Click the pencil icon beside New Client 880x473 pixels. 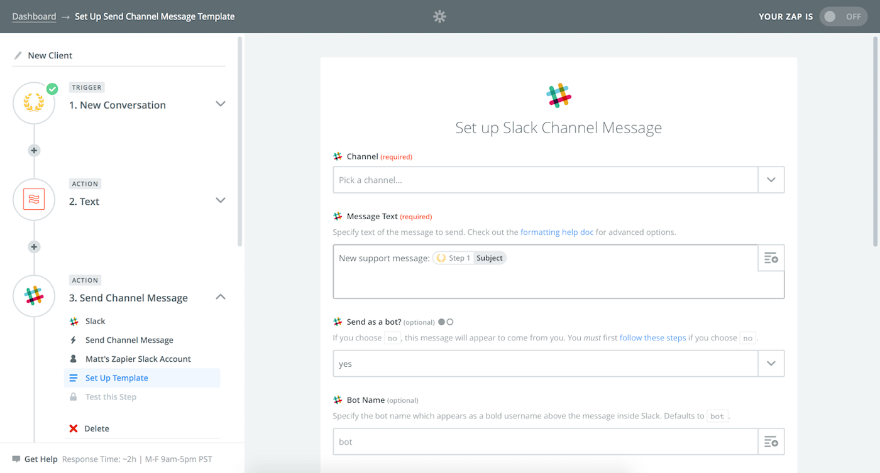coord(18,55)
